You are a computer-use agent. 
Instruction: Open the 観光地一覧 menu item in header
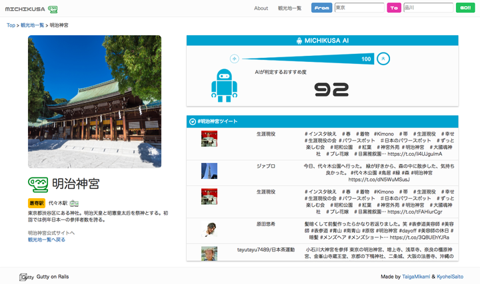pos(289,8)
